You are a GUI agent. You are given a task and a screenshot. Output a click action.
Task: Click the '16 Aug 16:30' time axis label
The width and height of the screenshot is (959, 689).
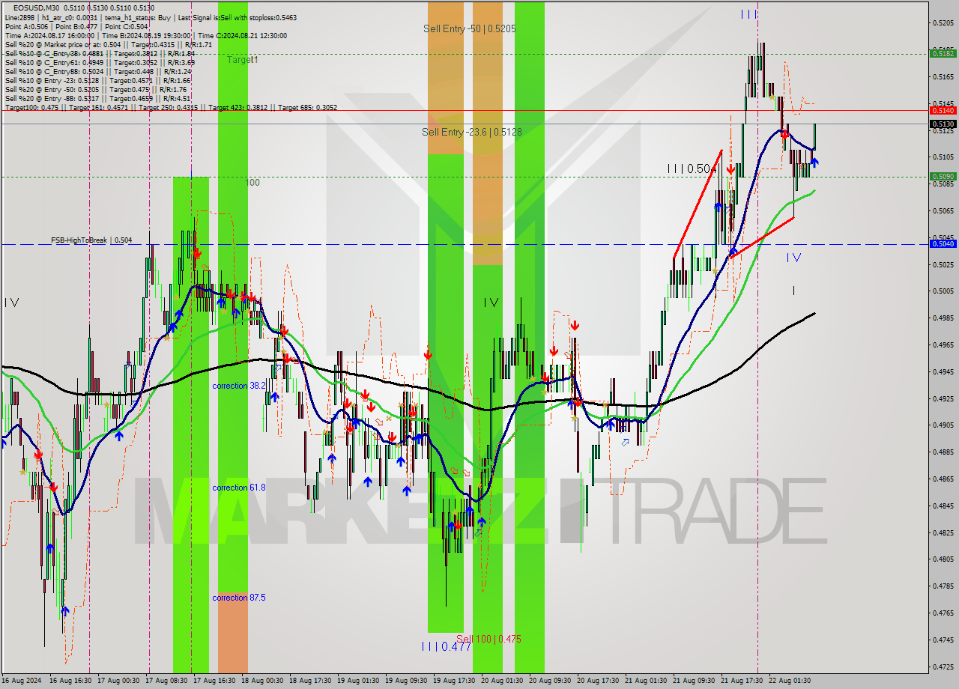70,681
